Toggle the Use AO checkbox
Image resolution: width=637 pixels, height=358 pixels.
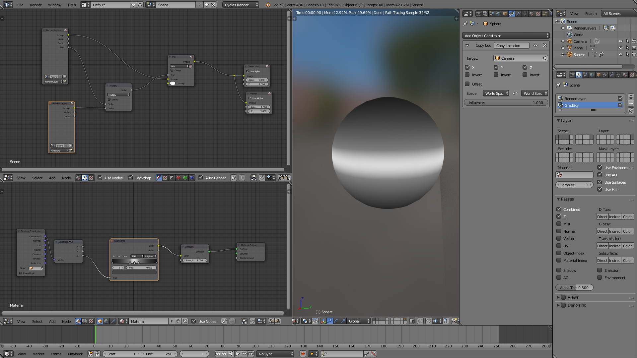tap(600, 175)
